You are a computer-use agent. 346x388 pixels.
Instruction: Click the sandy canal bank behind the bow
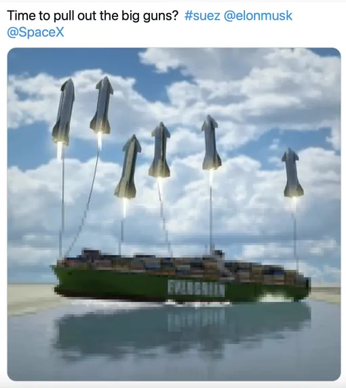click(31, 294)
